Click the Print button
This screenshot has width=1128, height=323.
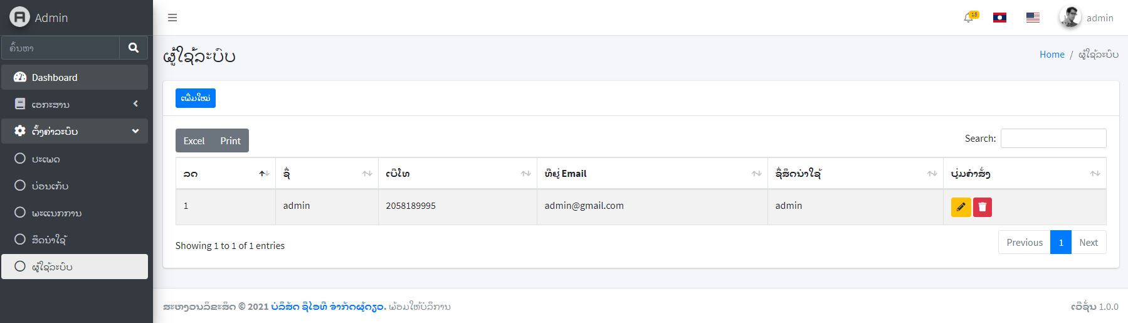[x=230, y=140]
